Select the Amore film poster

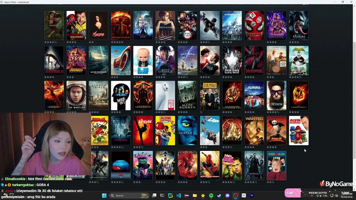click(98, 26)
